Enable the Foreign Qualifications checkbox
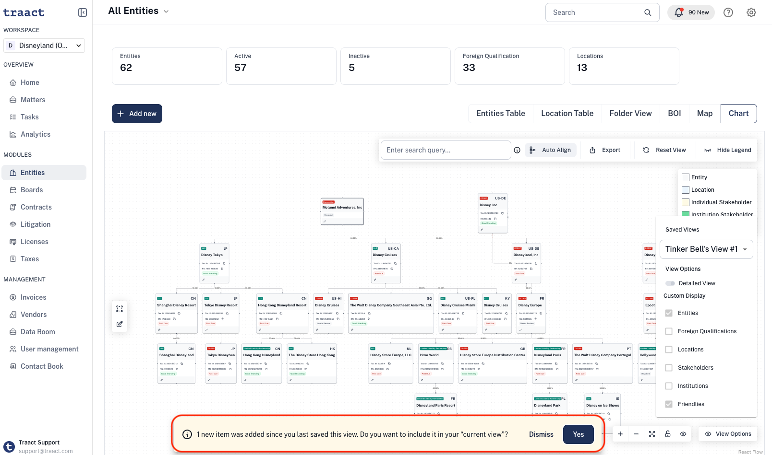Screen dimensions: 772x455 pos(669,331)
